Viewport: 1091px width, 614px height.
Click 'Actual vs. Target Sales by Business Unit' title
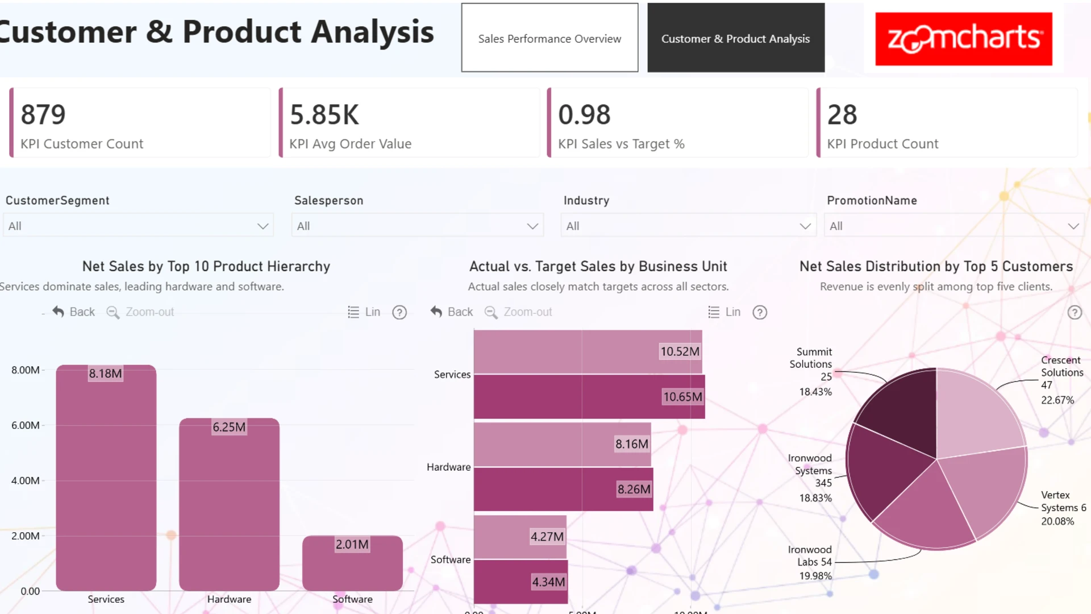tap(598, 266)
